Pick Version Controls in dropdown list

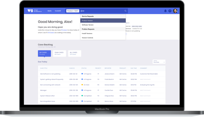pyautogui.click(x=103, y=38)
